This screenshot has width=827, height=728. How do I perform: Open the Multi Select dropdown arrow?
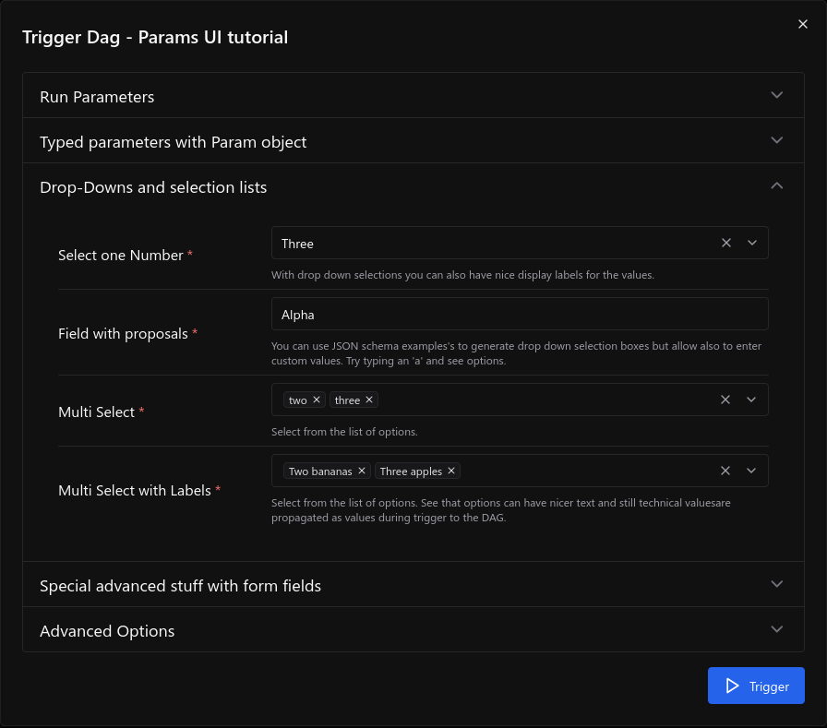pos(751,400)
